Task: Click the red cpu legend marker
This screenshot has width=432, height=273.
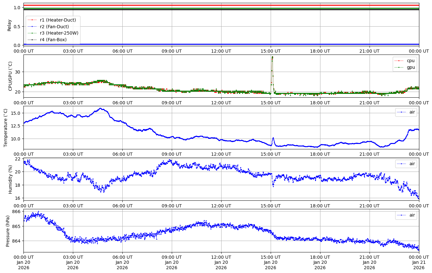Action: tap(398, 61)
